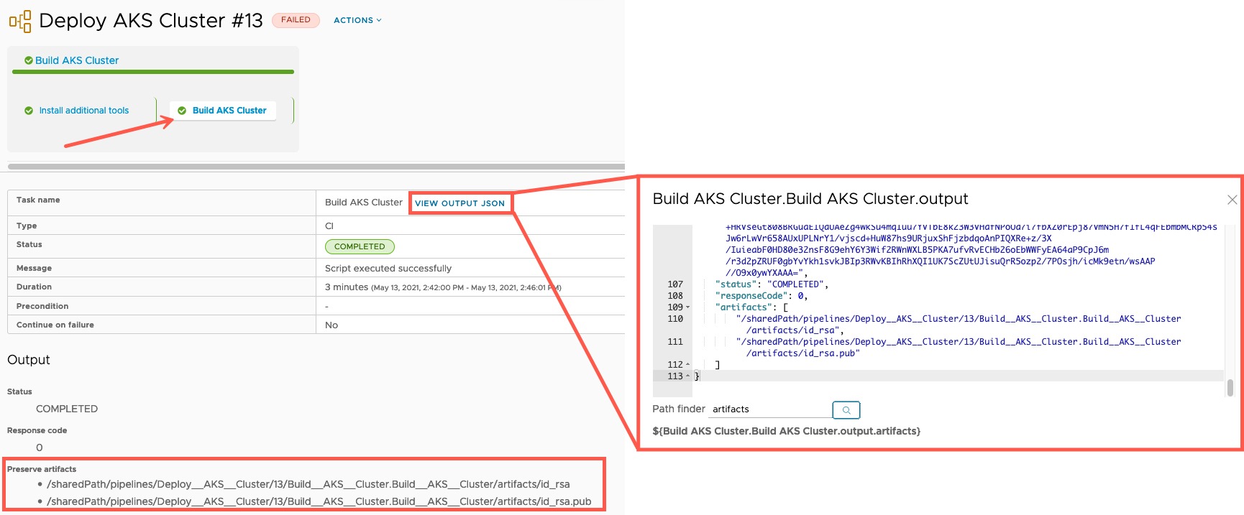Click line number 110 in JSON gutter
1244x515 pixels.
click(x=675, y=319)
